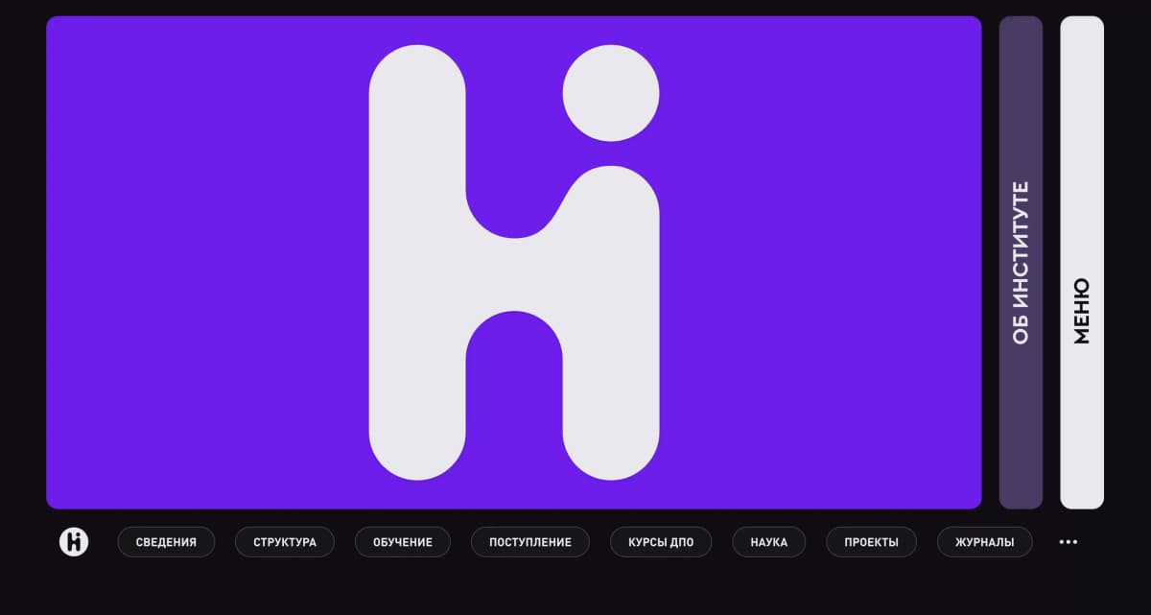Screen dimensions: 1151x615
Task: Click the Проекты pill button
Action: (x=871, y=542)
